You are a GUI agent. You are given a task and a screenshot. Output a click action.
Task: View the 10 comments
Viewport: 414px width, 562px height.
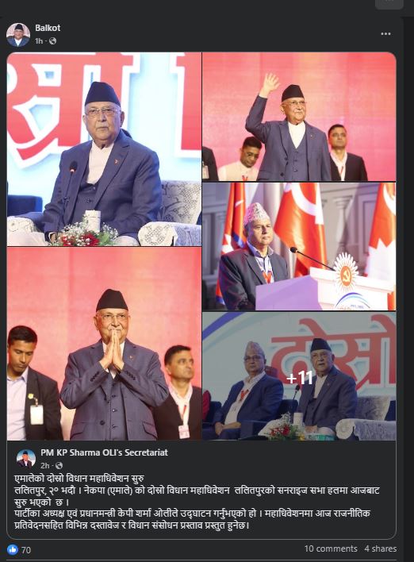pyautogui.click(x=331, y=549)
